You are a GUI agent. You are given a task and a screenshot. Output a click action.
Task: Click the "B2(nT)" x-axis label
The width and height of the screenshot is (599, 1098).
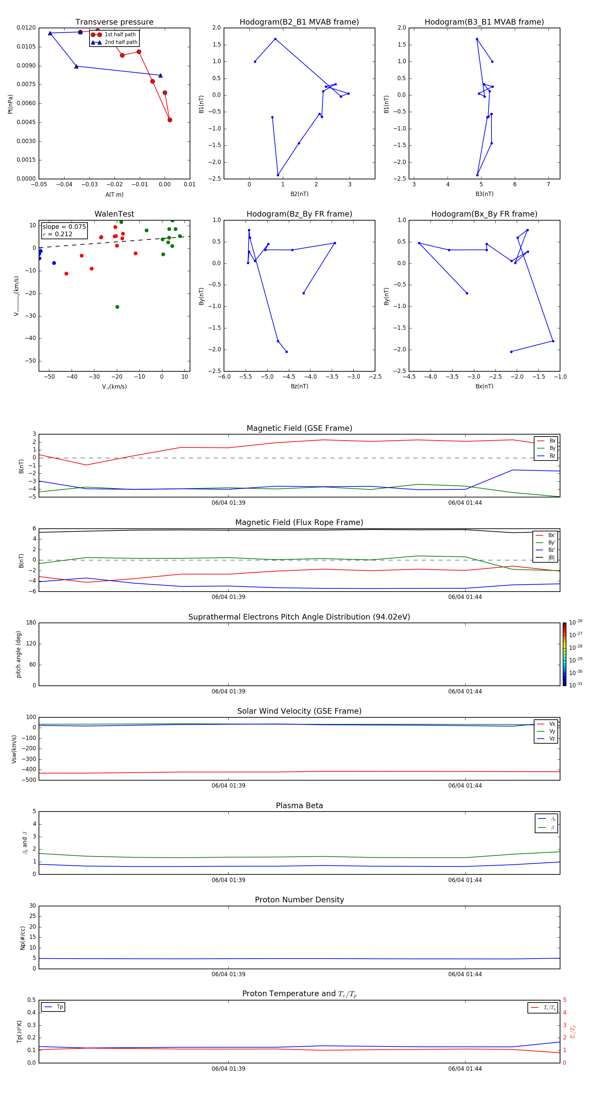(x=299, y=194)
